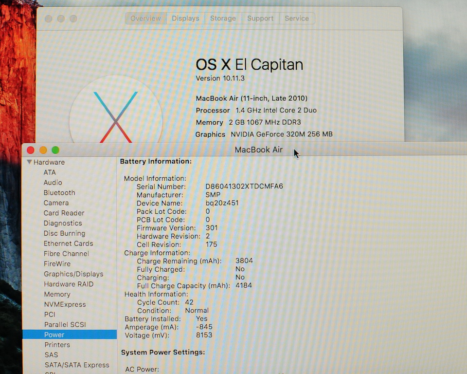Select Fibre Channel in the sidebar
The height and width of the screenshot is (374, 467).
(67, 254)
